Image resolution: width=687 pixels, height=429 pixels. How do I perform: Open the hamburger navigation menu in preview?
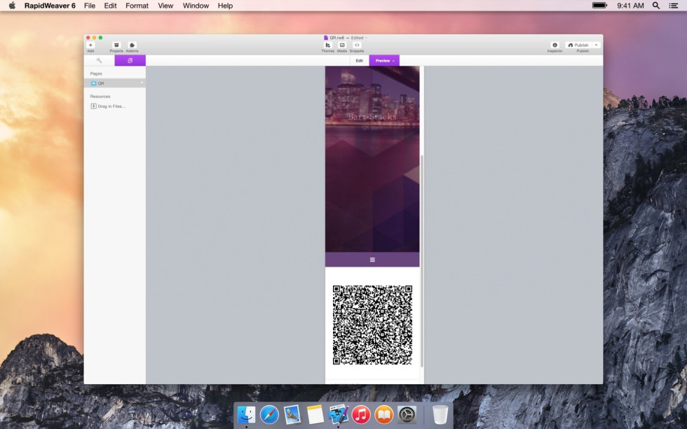[372, 260]
